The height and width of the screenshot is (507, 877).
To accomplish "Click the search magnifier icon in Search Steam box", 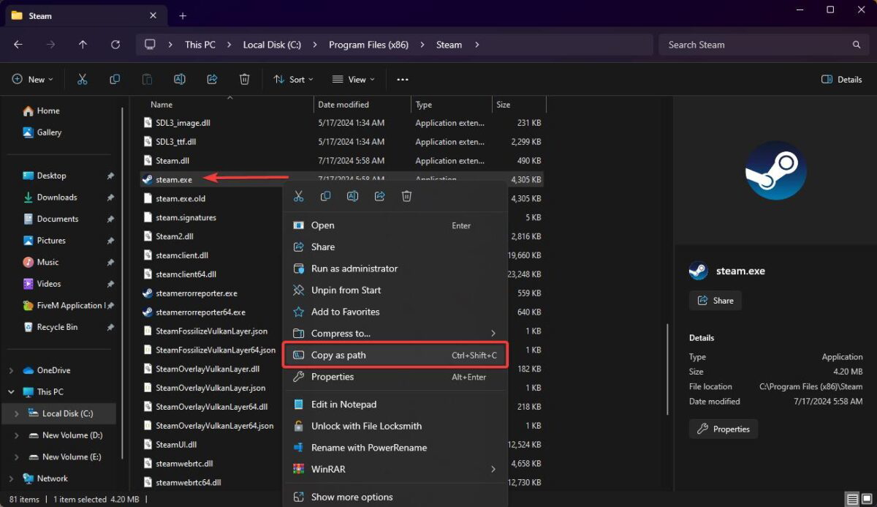I will click(857, 45).
